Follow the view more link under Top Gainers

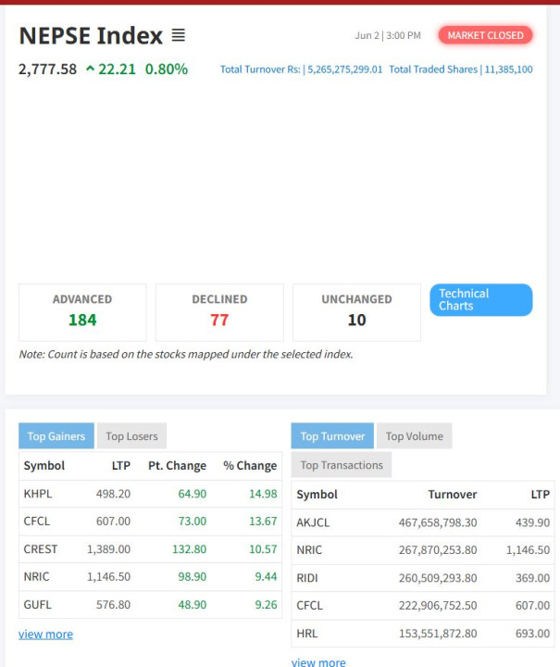[45, 635]
